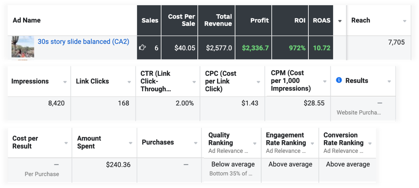Expand the CPM column dropdown arrow

325,81
